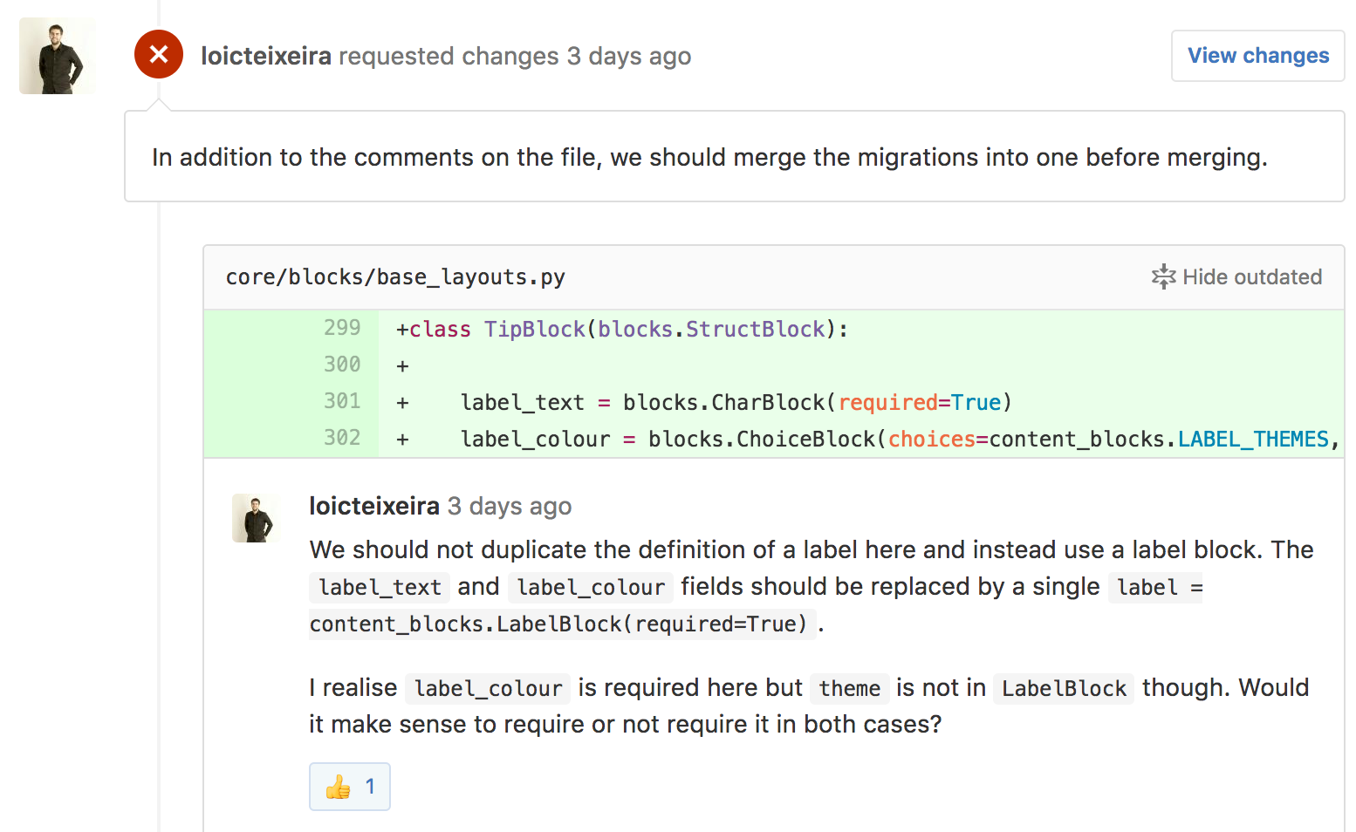Click the inline code 'LabelBlock' in second paragraph

(x=1064, y=688)
